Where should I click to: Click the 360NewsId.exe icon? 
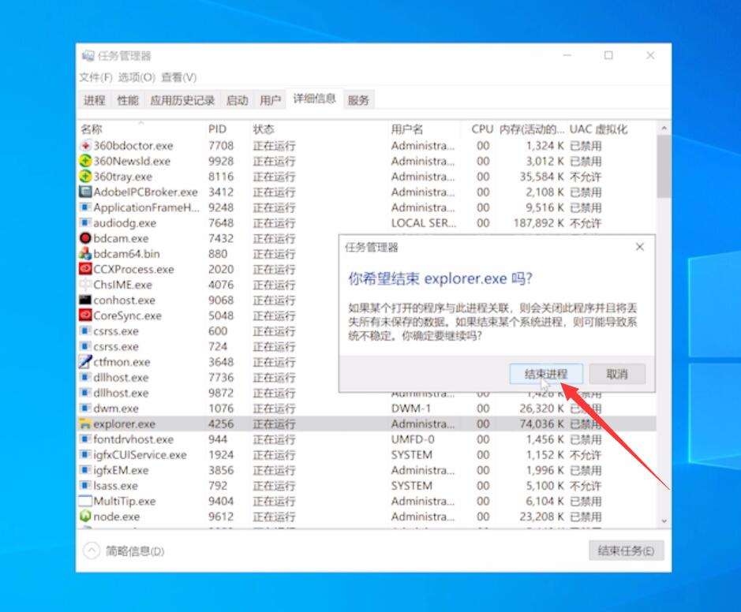click(x=84, y=161)
